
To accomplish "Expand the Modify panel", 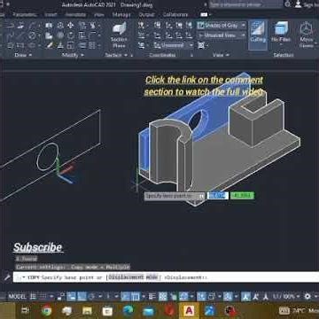I will pos(73,55).
